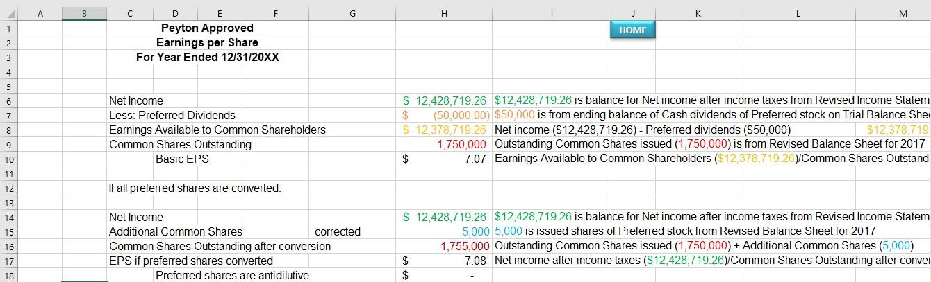The image size is (931, 282).
Task: Click the 7.08 EPS value in row 17
Action: pyautogui.click(x=475, y=261)
